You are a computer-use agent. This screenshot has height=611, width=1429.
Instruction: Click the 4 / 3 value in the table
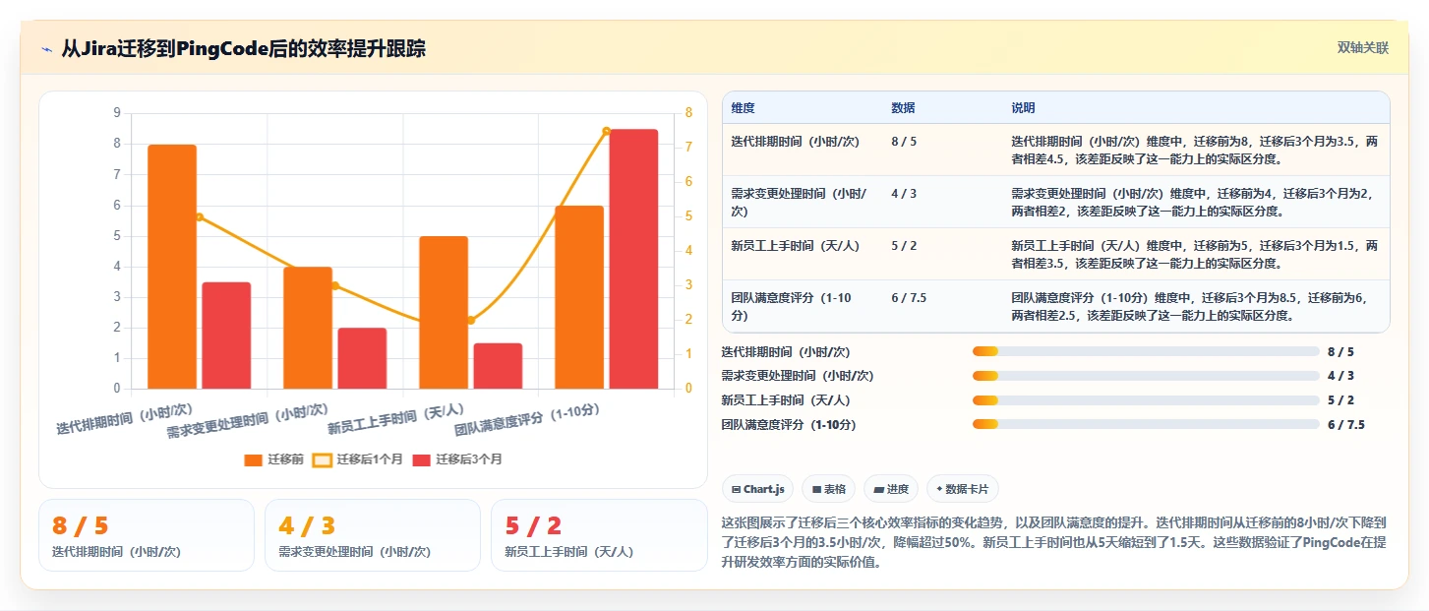tap(904, 193)
